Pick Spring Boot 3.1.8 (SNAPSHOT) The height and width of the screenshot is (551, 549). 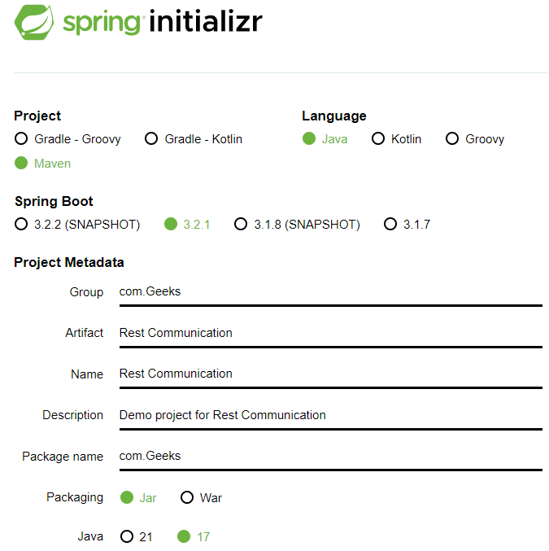(x=241, y=224)
